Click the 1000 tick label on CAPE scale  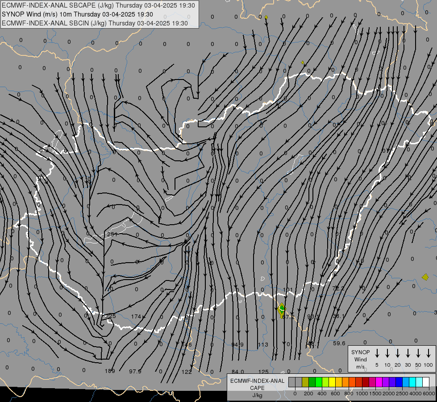click(362, 394)
